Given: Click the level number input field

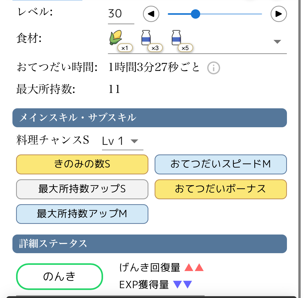Looking at the screenshot, I should coord(121,14).
